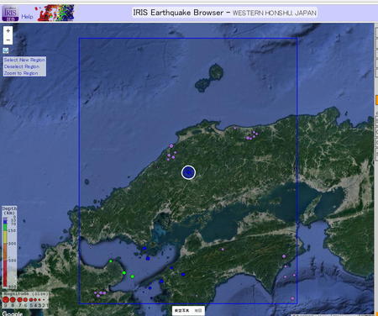
Task: Choose Zoom to Region
Action: 21,73
